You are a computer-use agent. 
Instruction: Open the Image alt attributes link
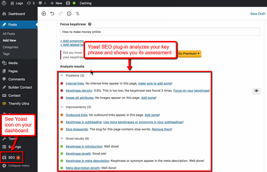click(79, 97)
